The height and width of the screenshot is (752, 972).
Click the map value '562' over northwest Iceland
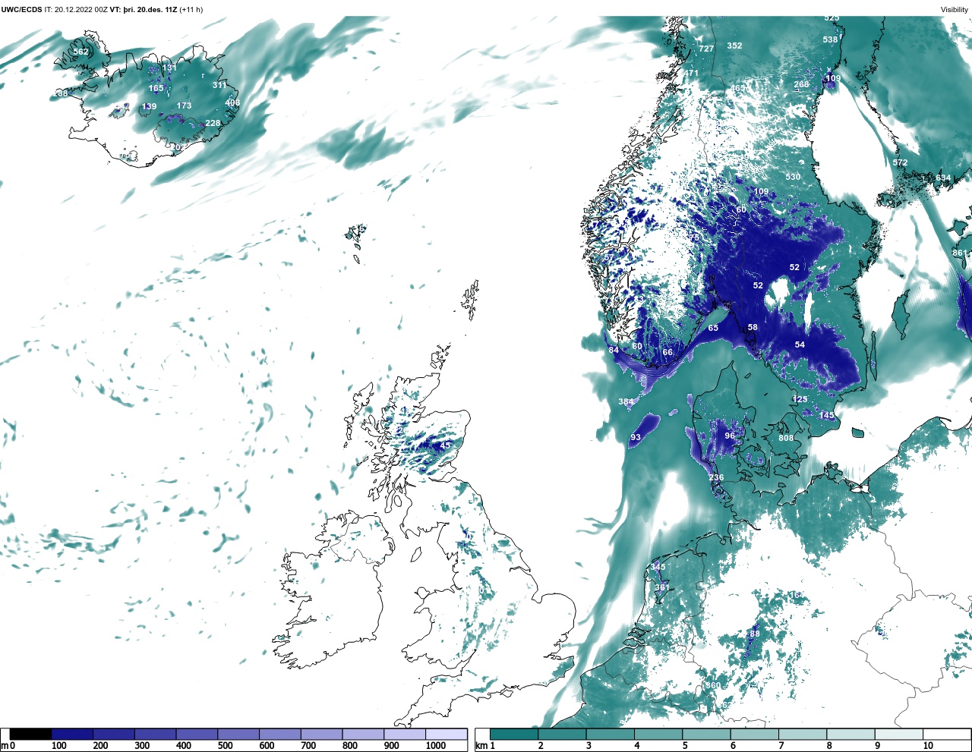(80, 52)
